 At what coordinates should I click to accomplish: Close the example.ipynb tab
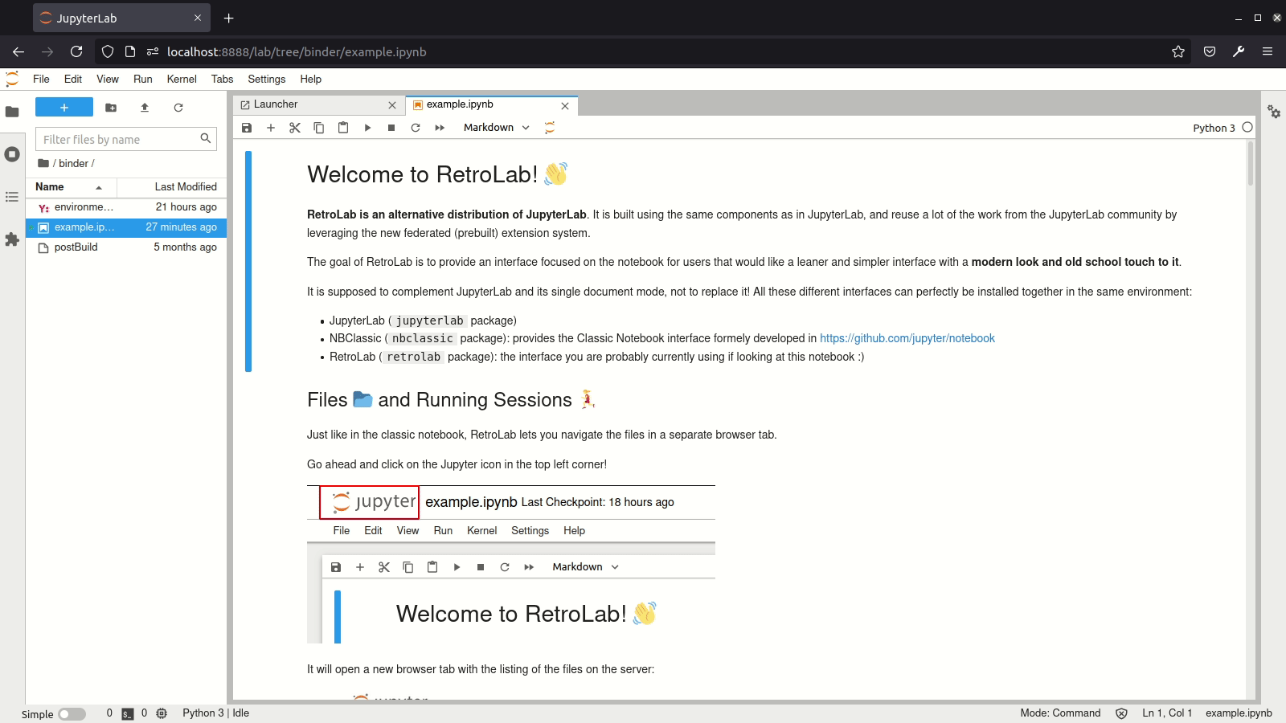pos(565,105)
